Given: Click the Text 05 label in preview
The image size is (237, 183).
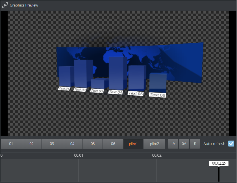Looking at the screenshot, I should click(x=136, y=93).
